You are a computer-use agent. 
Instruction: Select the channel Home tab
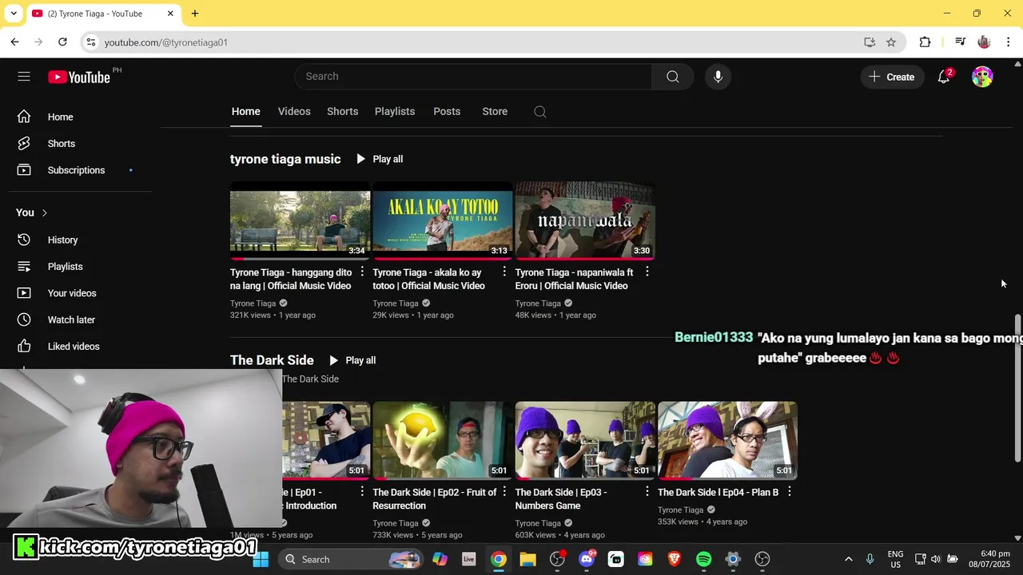pyautogui.click(x=246, y=112)
